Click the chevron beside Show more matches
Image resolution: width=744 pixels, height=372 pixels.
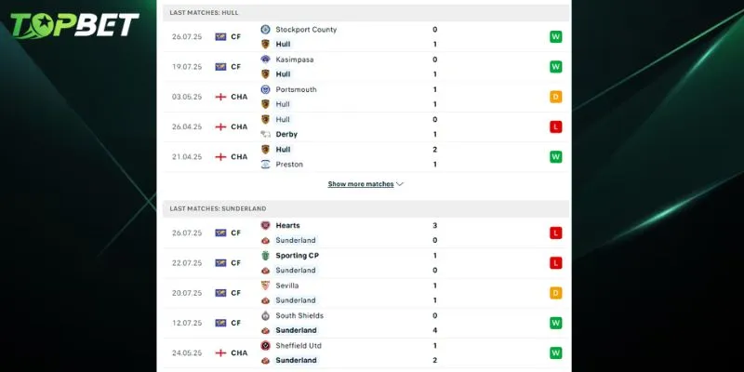point(400,184)
